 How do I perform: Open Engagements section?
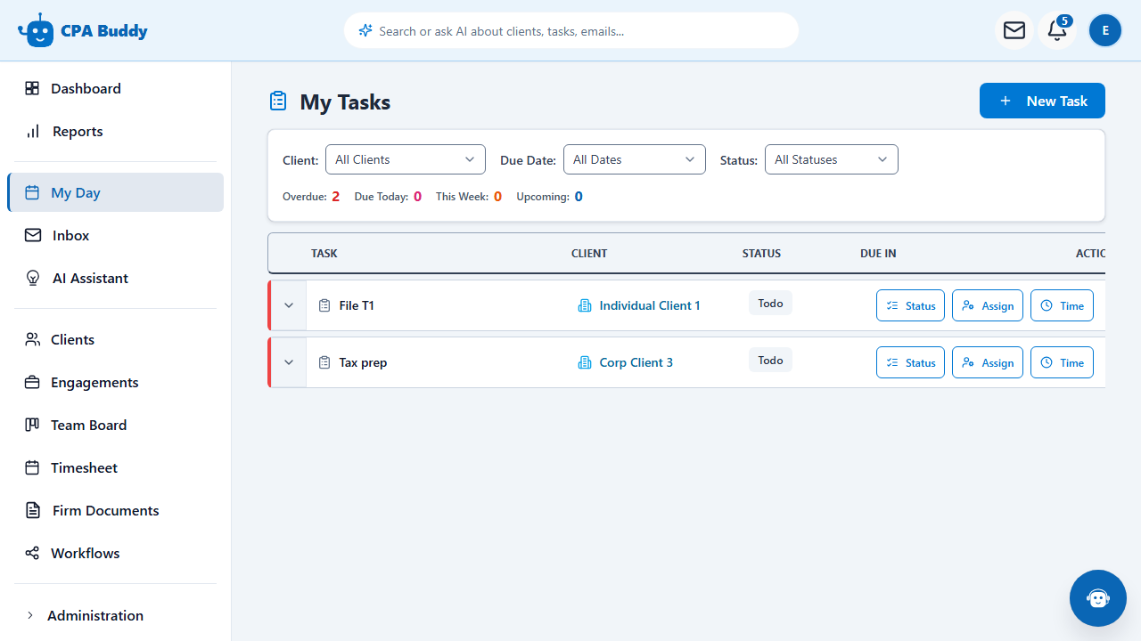click(x=116, y=382)
